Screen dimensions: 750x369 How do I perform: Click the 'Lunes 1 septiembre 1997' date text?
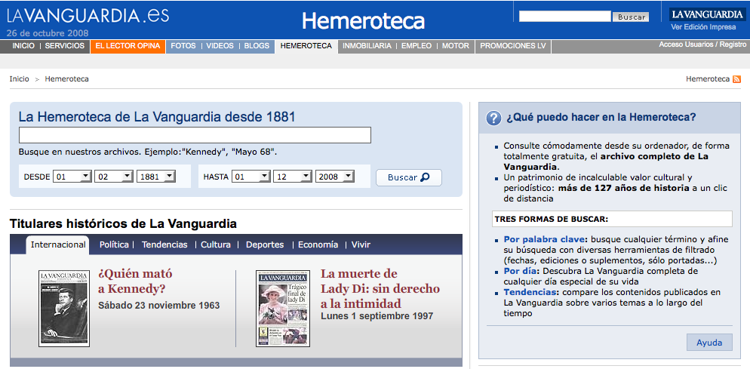coord(377,316)
